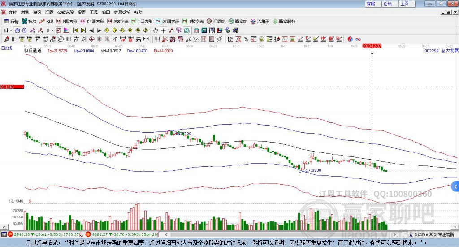Expand the candlestick style dropdown arrow
Screen dimensions: 459x247
point(52,30)
